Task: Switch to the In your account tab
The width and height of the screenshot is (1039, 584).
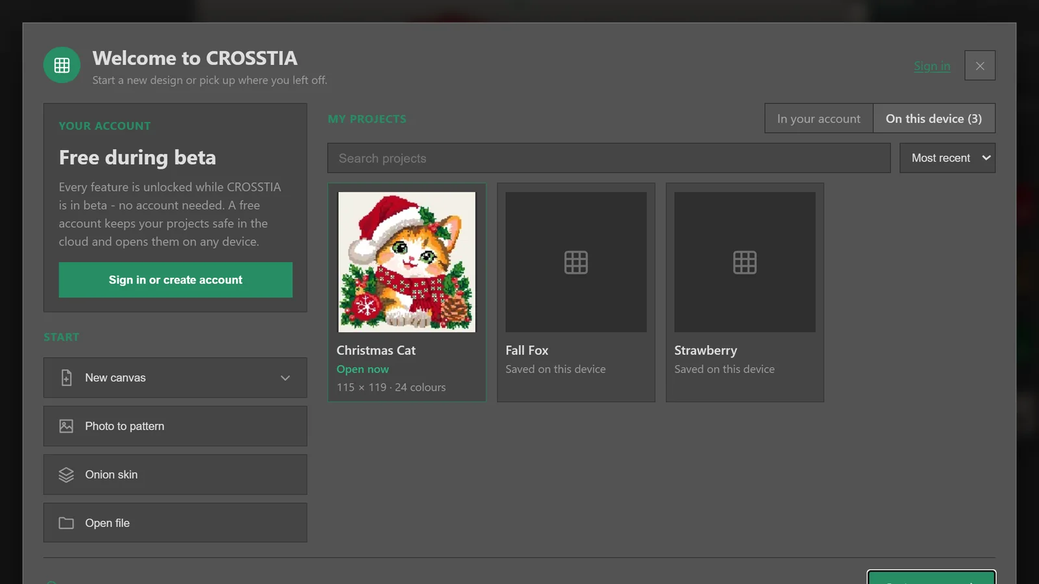Action: (x=819, y=119)
